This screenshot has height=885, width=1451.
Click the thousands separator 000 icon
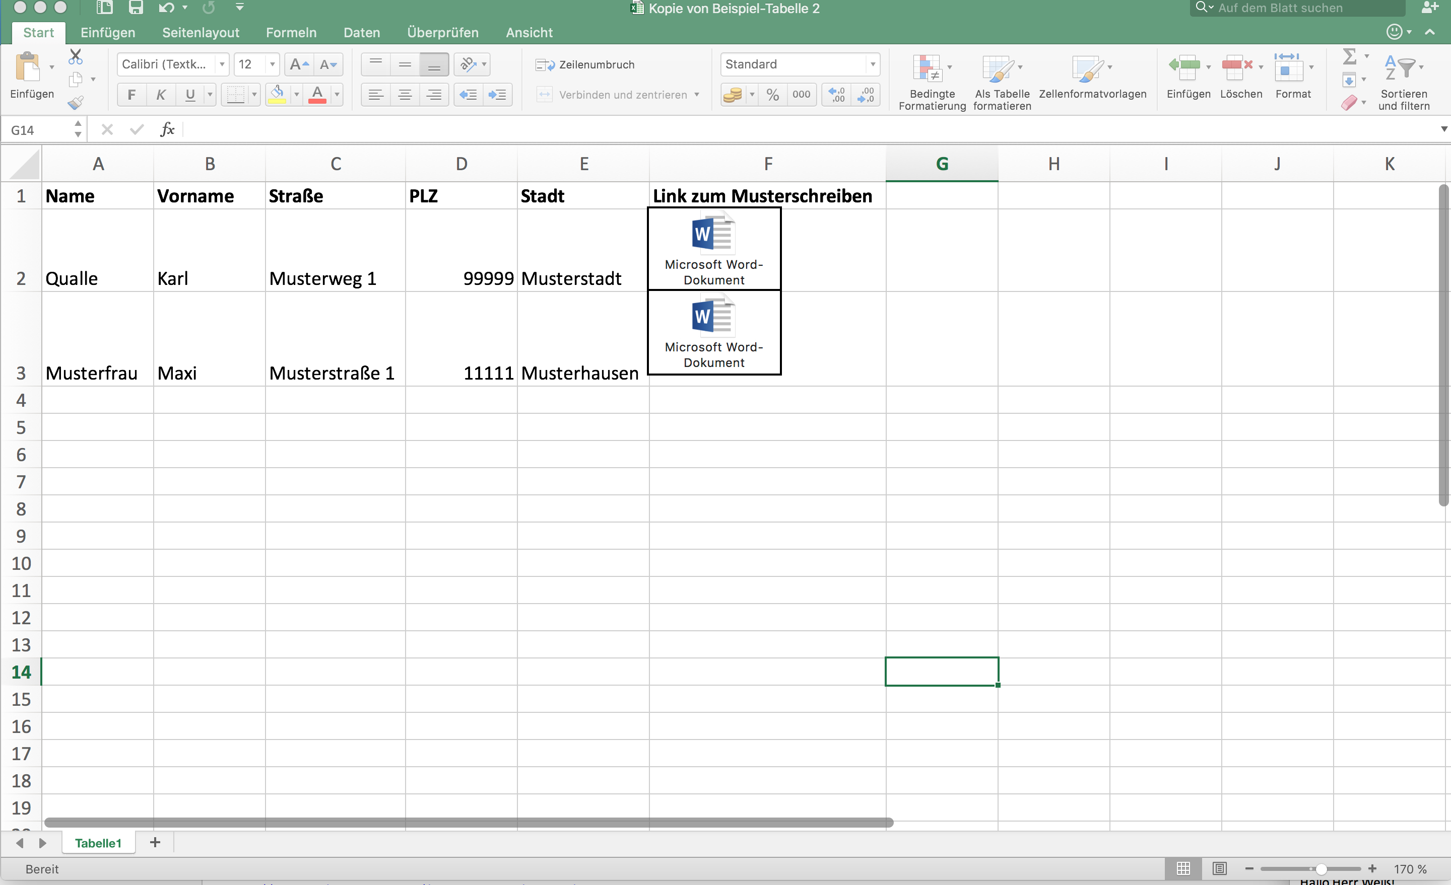(x=801, y=94)
